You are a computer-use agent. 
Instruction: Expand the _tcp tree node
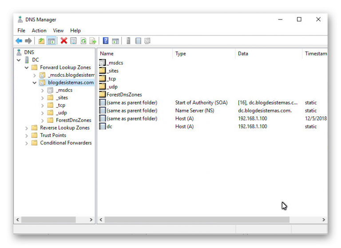coord(43,106)
